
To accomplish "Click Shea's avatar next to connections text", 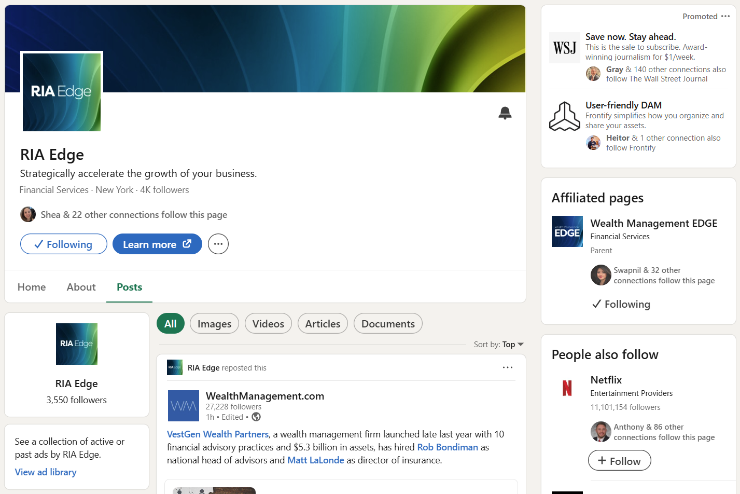I will 27,214.
